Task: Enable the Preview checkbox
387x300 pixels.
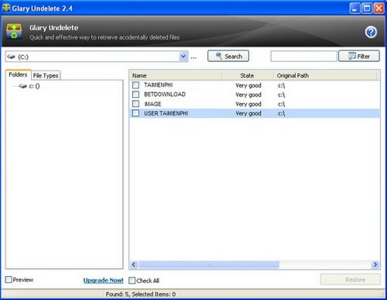Action: [x=9, y=279]
